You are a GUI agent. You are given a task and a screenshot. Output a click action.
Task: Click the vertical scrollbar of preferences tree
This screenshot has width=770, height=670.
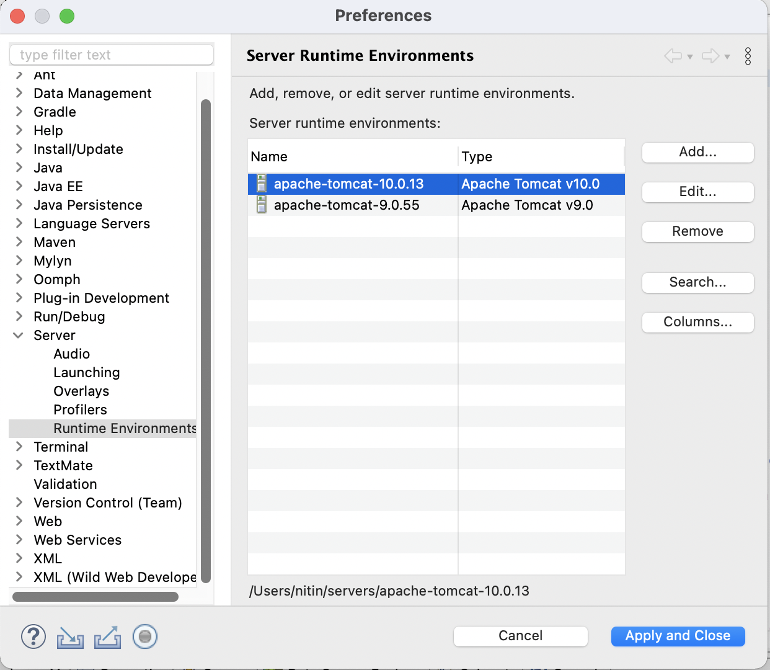(x=206, y=341)
